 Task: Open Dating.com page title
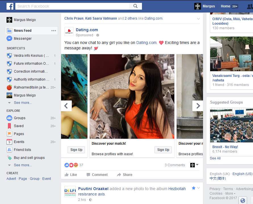[87, 30]
